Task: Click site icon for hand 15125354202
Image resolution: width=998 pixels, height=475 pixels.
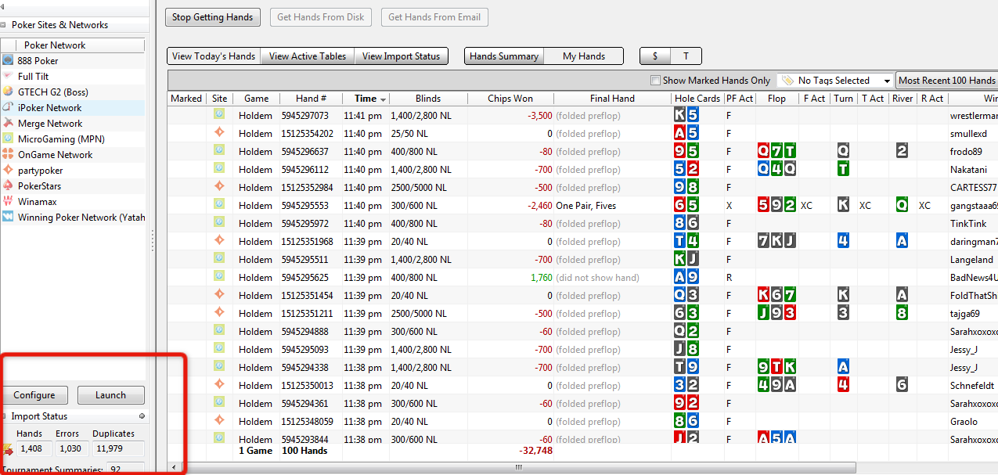Action: [x=220, y=132]
